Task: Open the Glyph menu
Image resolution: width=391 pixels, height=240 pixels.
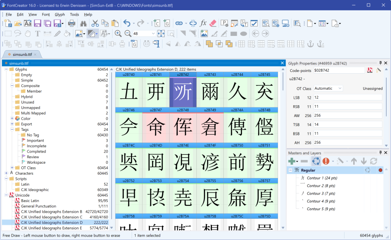Action: click(x=60, y=14)
